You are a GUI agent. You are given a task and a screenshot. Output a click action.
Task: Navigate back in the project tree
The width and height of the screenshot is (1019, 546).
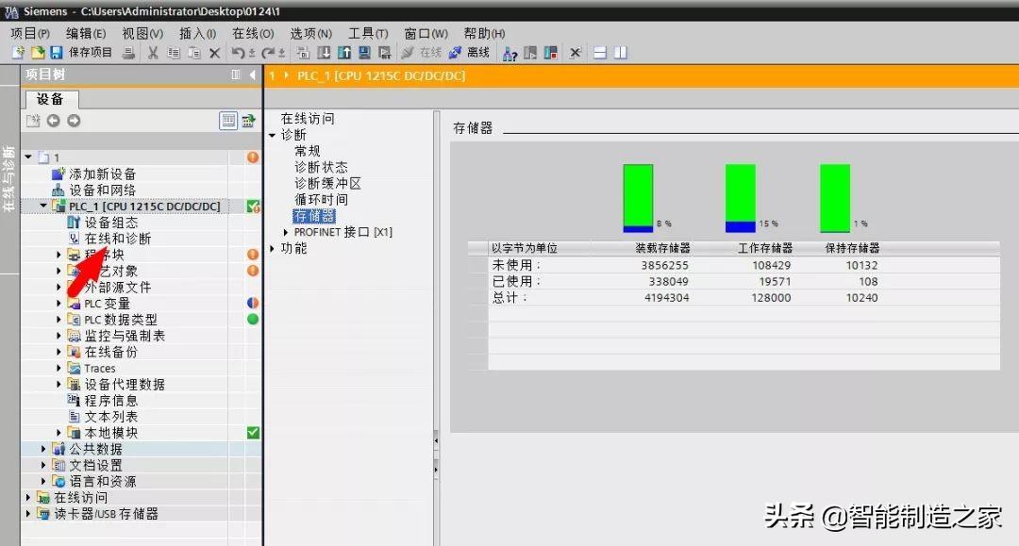coord(53,121)
